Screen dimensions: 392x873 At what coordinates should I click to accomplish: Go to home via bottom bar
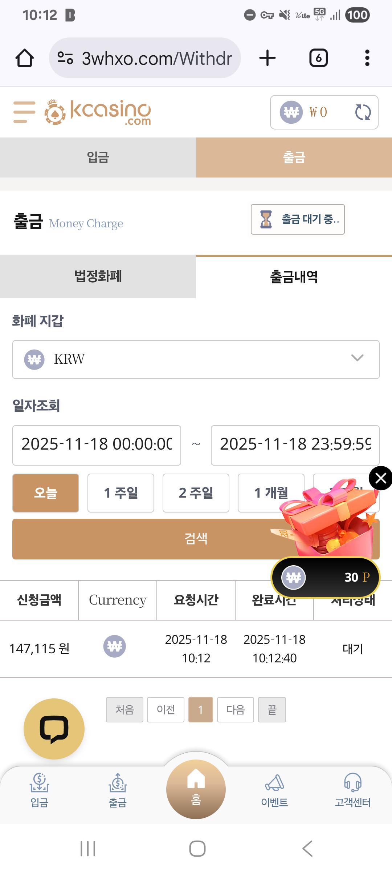tap(196, 789)
